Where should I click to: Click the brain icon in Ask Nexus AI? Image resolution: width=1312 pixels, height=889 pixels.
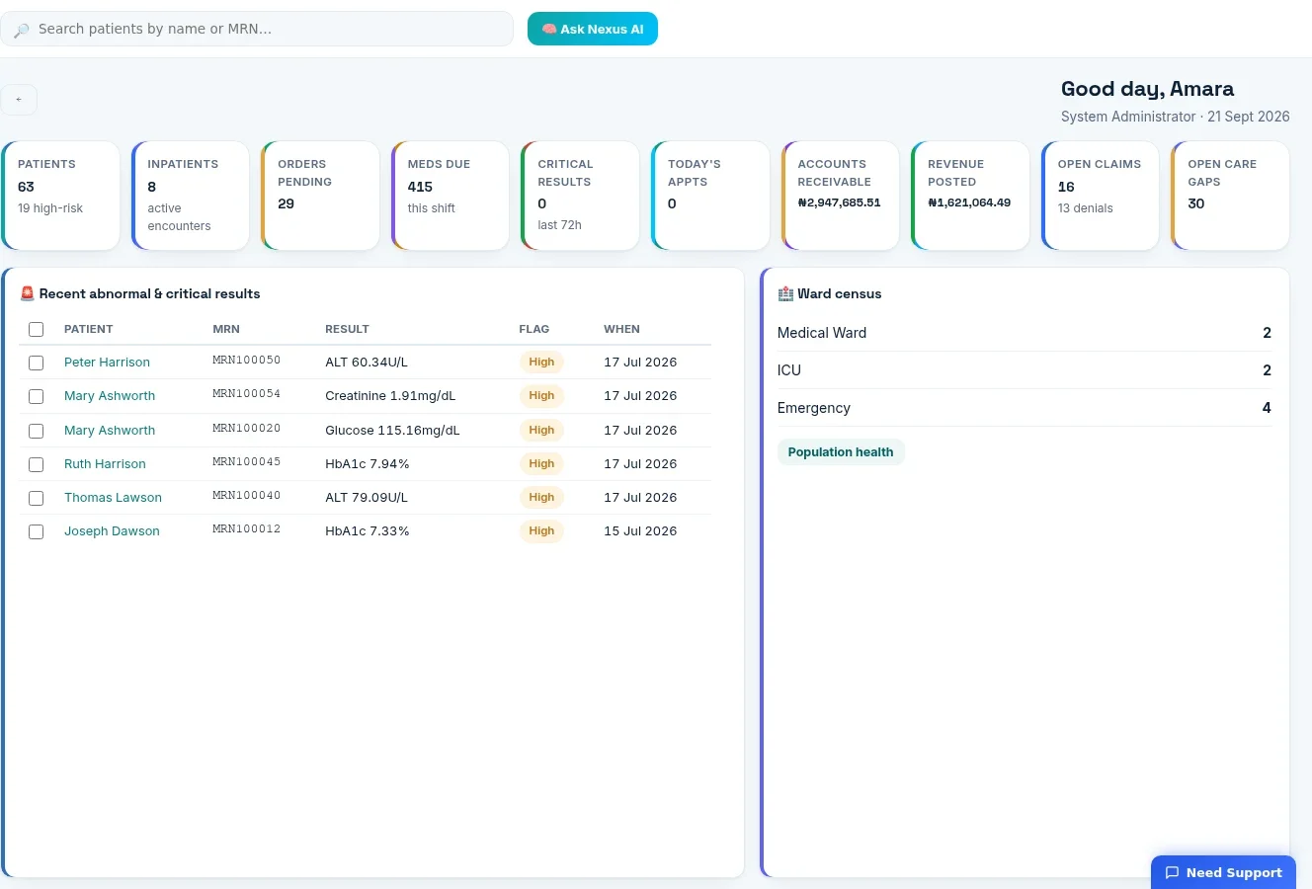pyautogui.click(x=549, y=30)
